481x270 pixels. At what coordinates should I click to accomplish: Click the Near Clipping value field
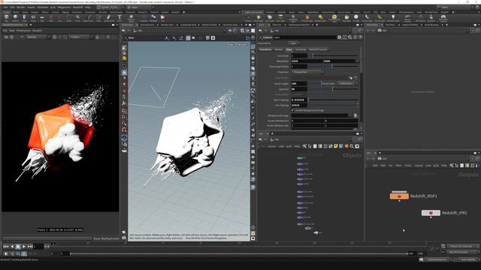click(299, 100)
